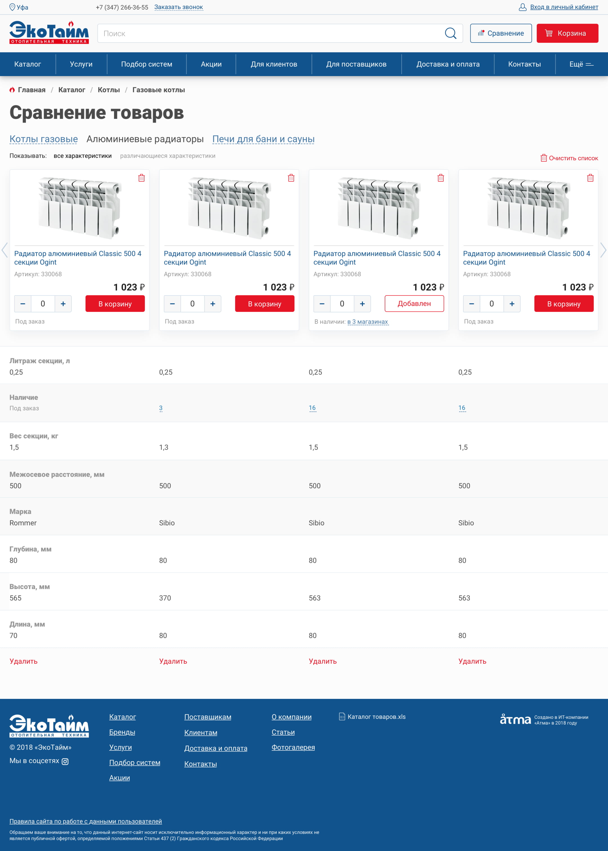Click the Instagram icon in footer

[65, 761]
